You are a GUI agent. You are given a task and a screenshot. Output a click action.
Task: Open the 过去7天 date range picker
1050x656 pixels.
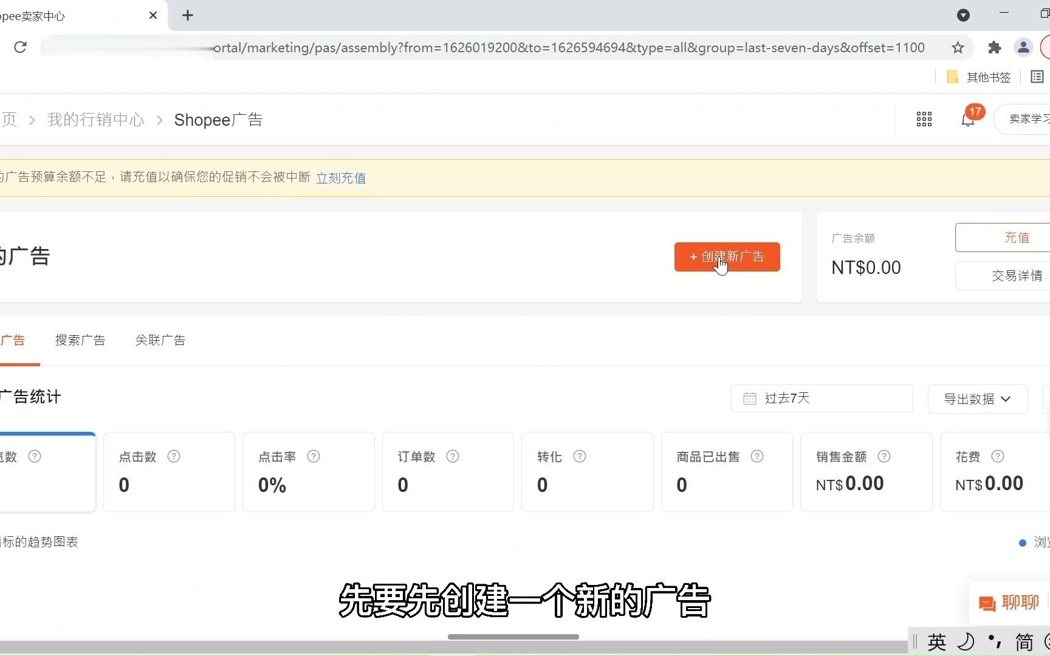click(822, 398)
